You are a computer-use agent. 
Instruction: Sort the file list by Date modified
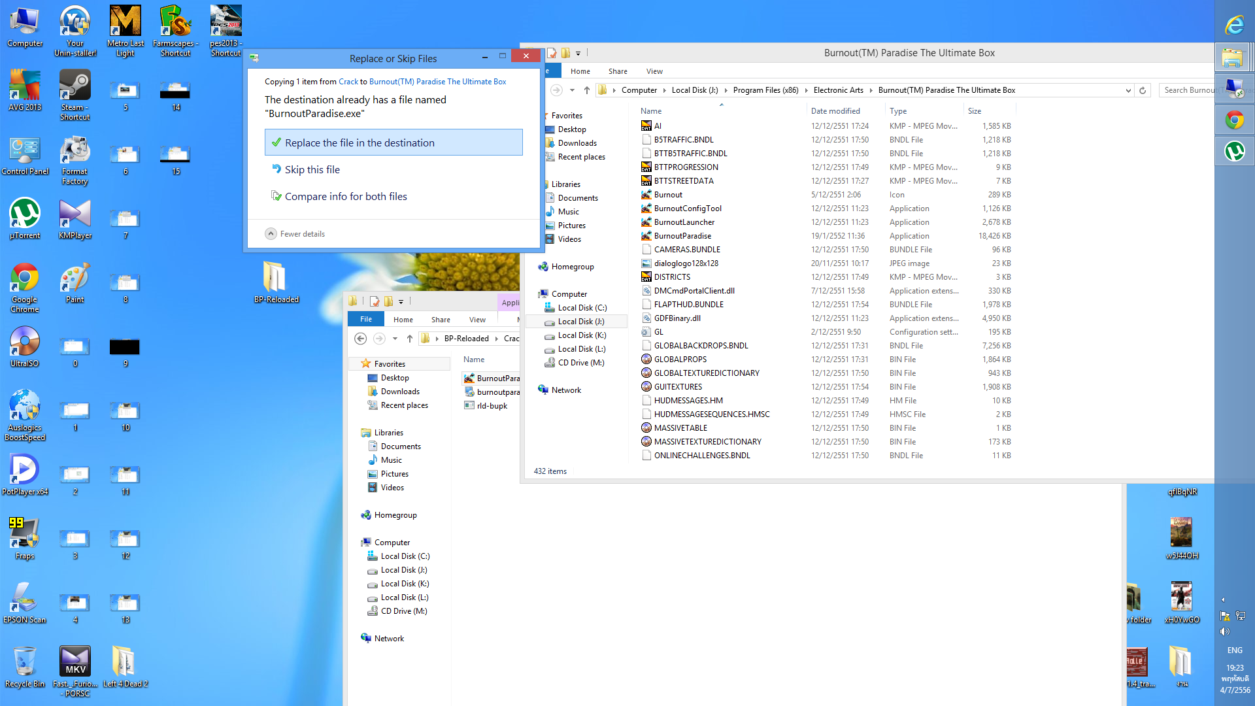click(x=835, y=111)
